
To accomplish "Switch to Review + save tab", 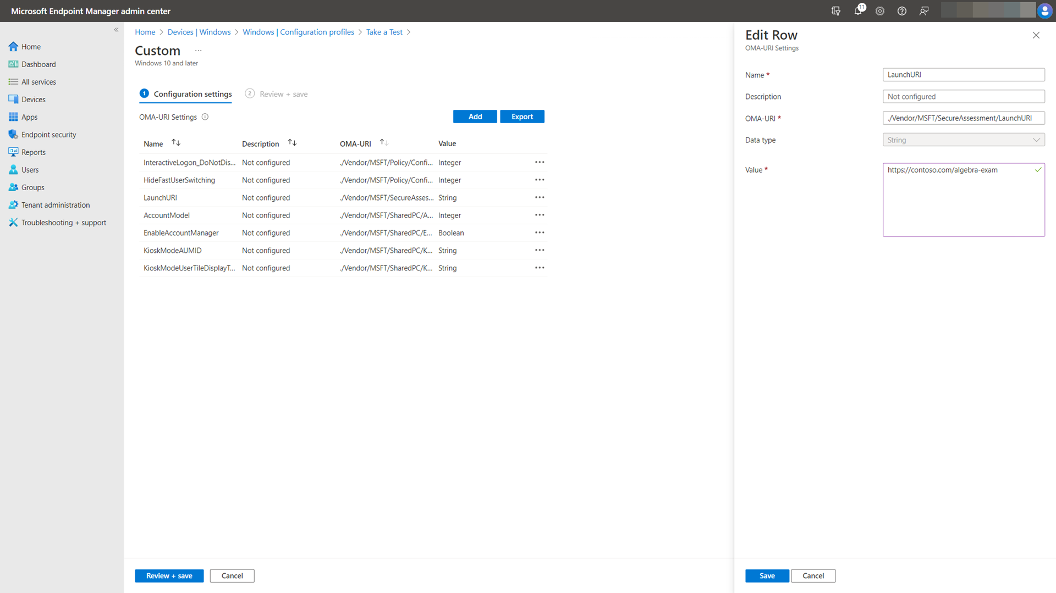I will pos(277,94).
